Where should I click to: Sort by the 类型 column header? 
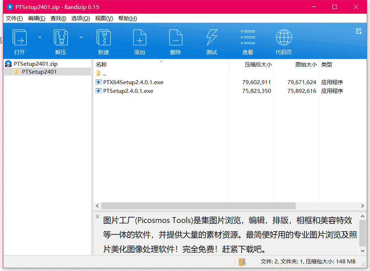[x=327, y=64]
